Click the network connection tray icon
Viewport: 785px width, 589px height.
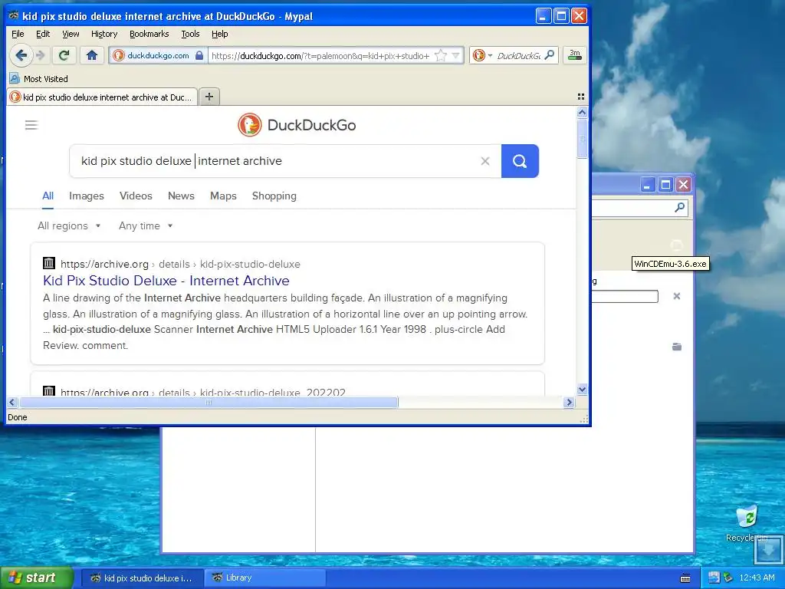click(714, 578)
